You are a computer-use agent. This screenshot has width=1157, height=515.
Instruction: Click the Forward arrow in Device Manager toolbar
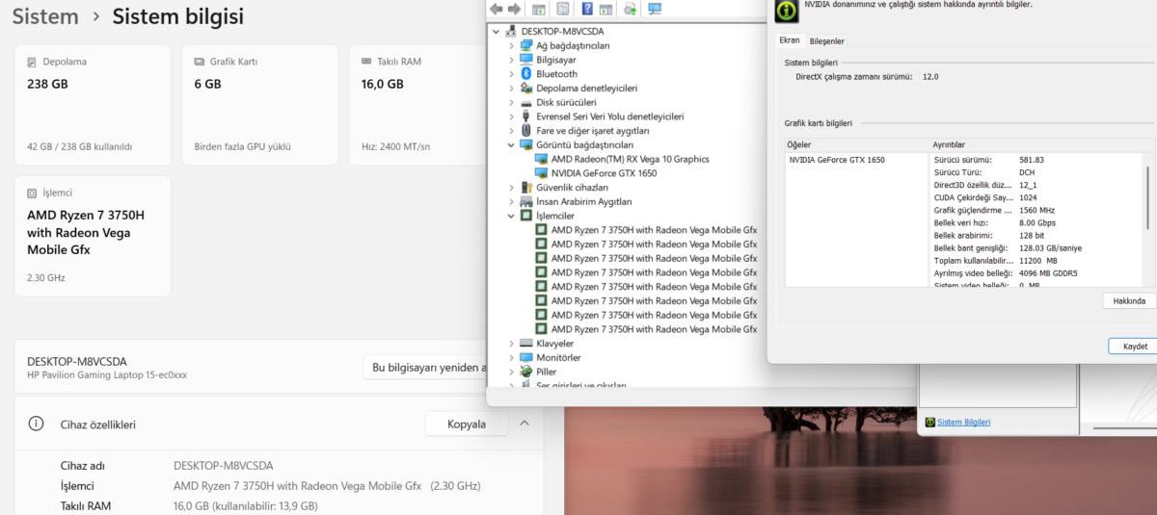[x=514, y=9]
